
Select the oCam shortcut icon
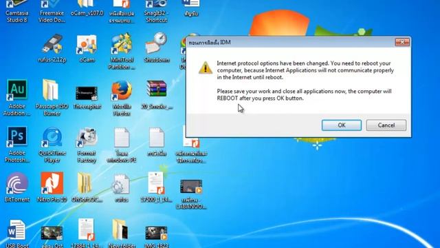click(87, 48)
